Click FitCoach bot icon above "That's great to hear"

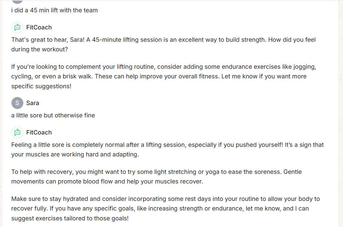pos(17,27)
